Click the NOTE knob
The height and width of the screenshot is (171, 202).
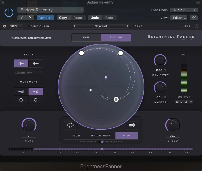(29, 125)
